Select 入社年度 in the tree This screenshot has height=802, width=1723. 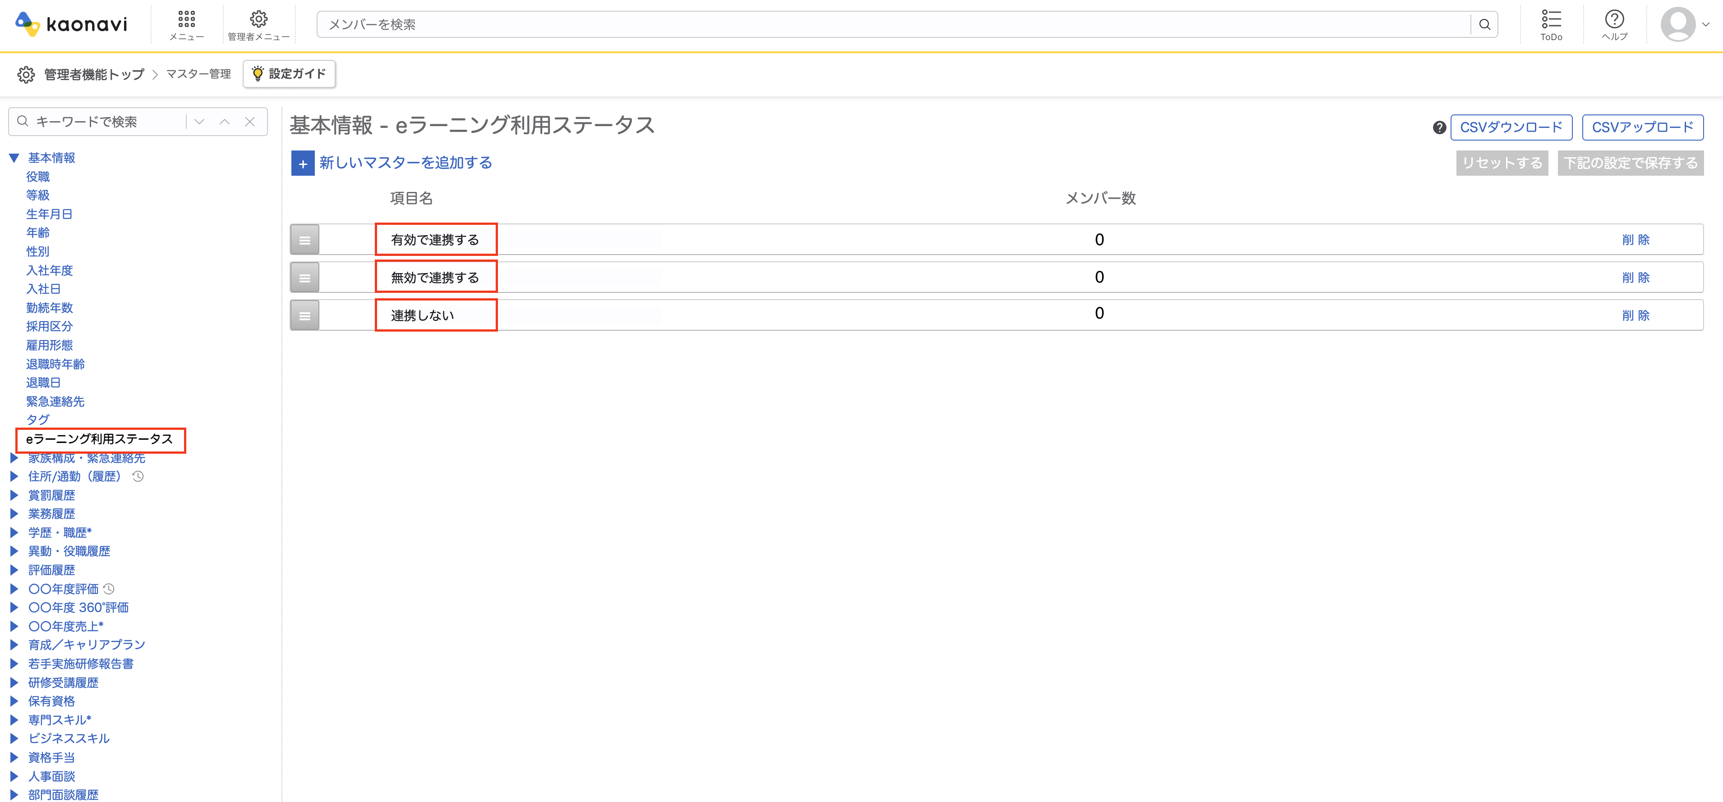pyautogui.click(x=50, y=270)
